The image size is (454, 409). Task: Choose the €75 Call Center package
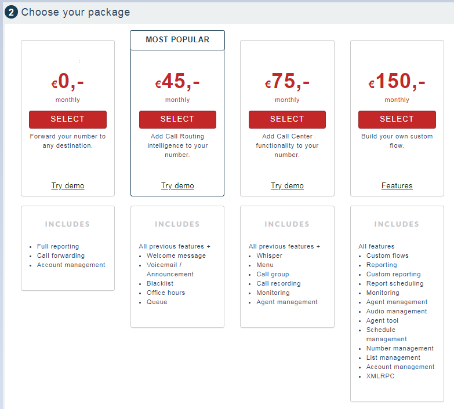[287, 119]
